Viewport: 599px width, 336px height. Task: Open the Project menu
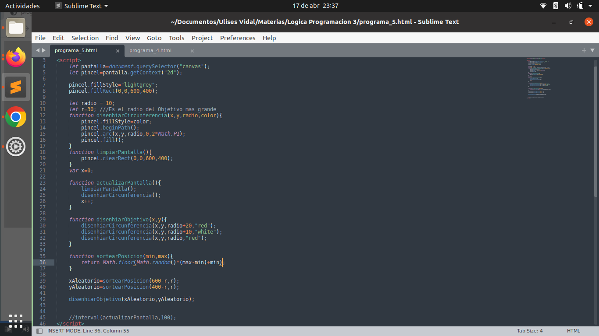click(202, 38)
